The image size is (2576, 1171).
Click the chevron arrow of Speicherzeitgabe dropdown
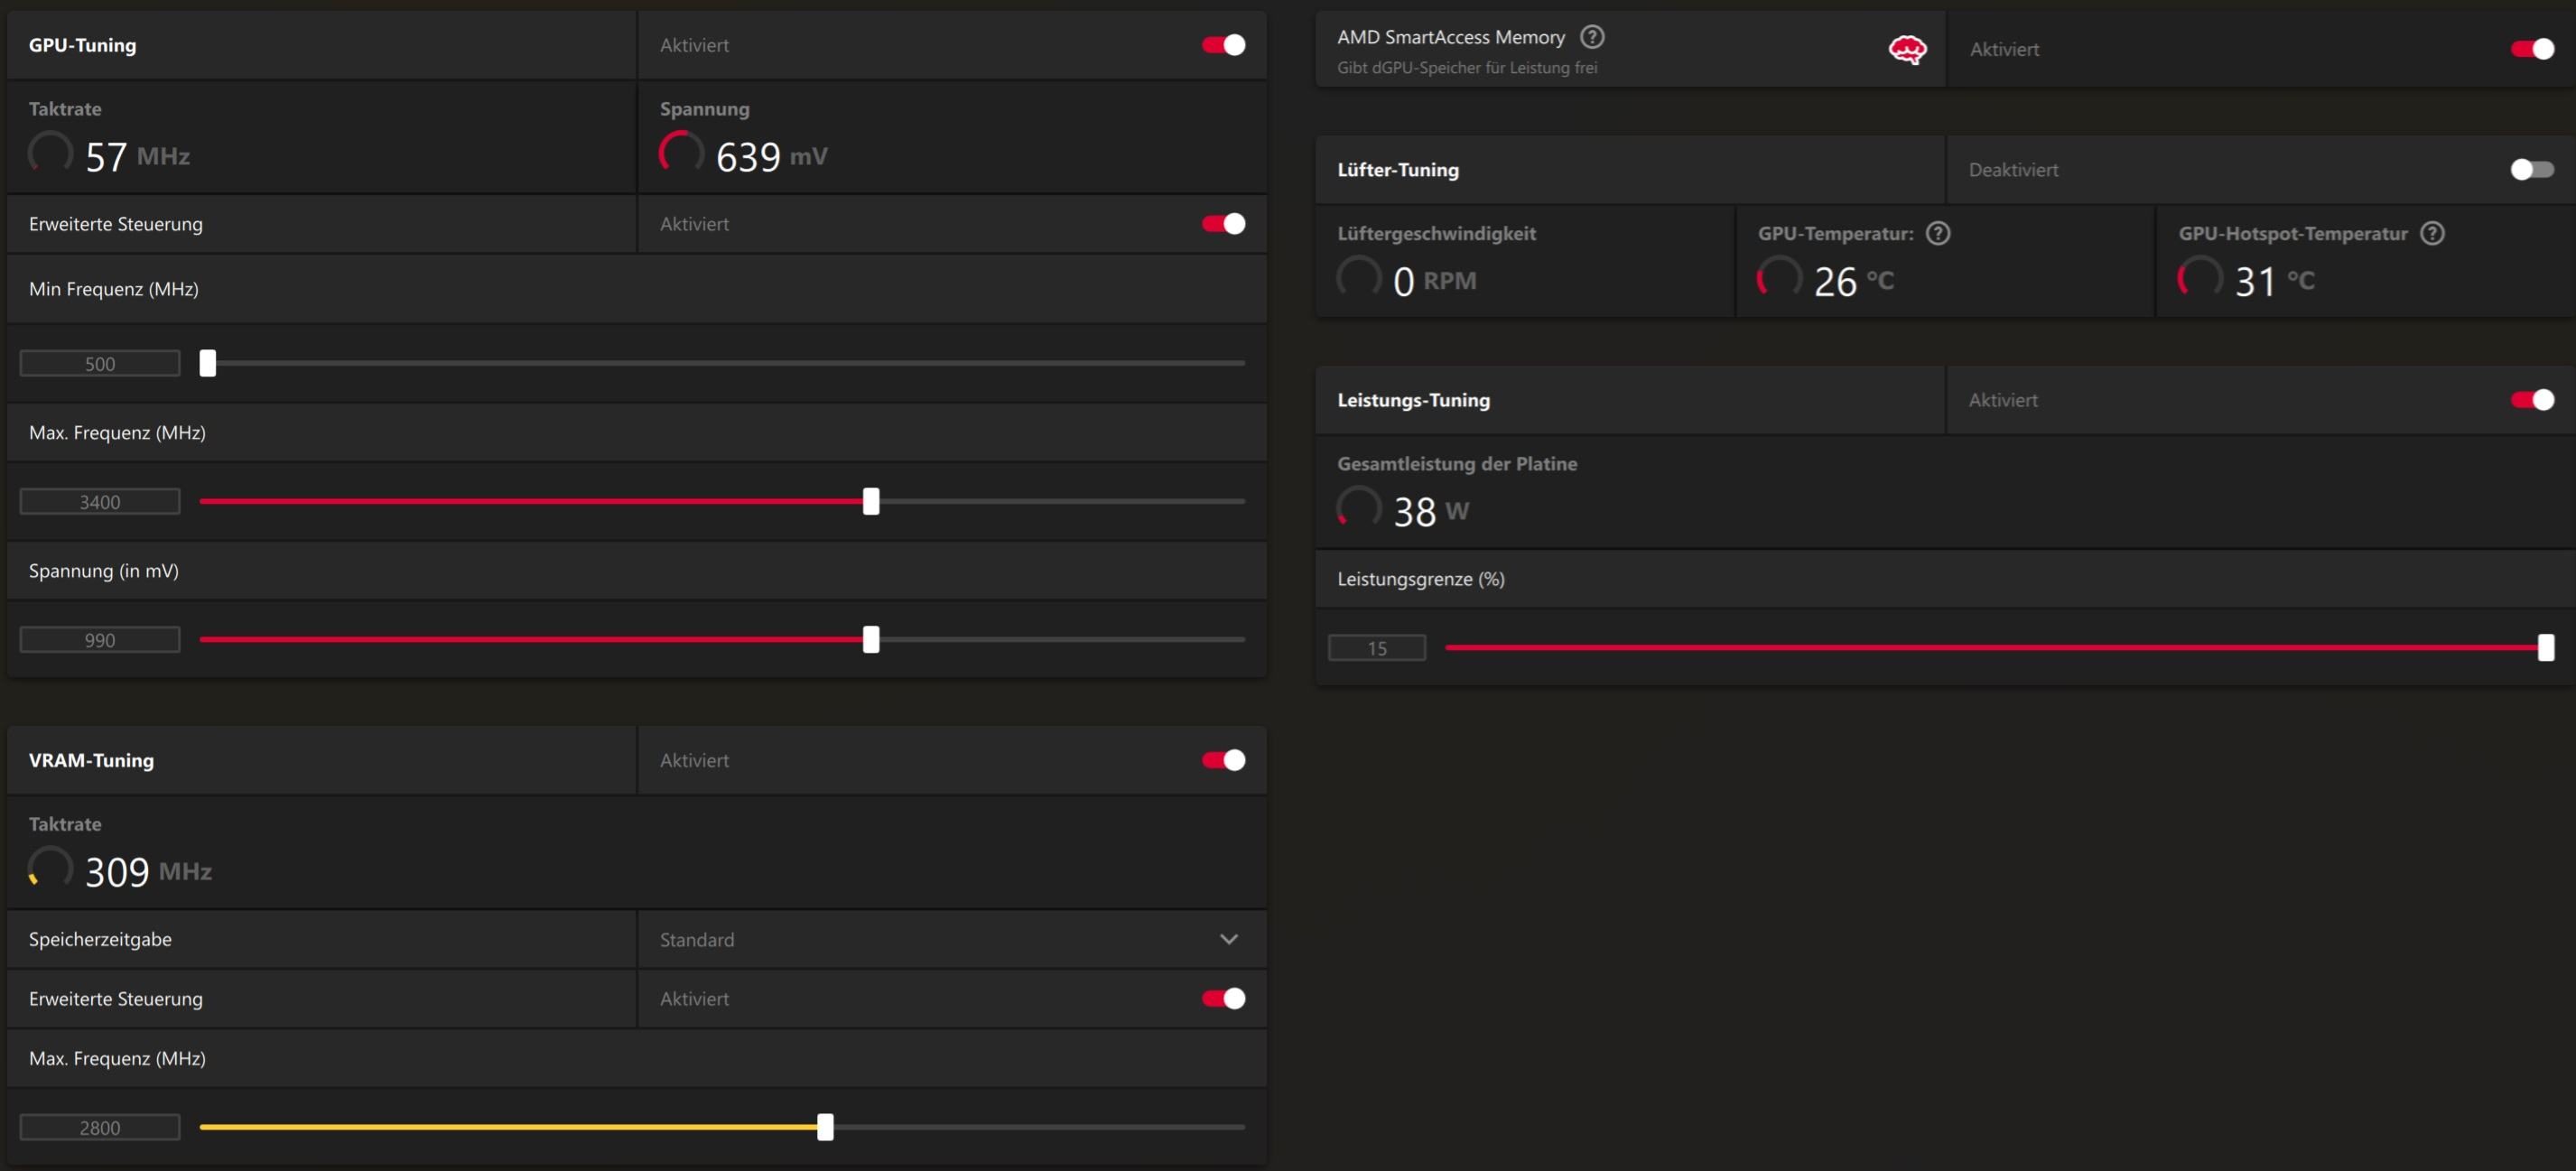(x=1229, y=939)
